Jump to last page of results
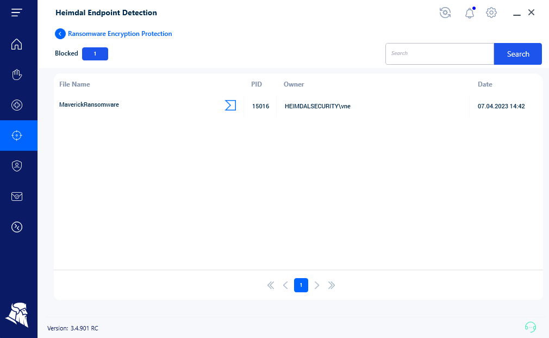The image size is (549, 338). click(x=332, y=285)
